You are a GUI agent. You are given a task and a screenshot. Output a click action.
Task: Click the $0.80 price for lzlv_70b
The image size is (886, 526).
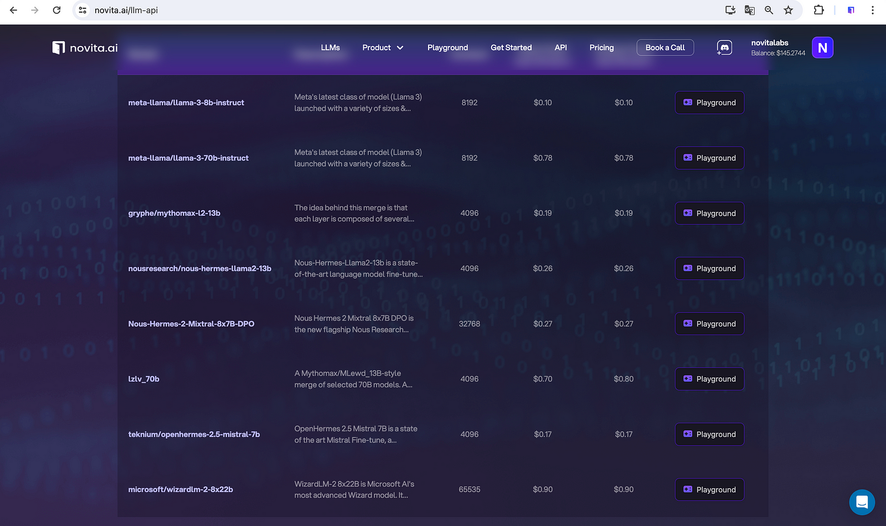[x=624, y=379]
